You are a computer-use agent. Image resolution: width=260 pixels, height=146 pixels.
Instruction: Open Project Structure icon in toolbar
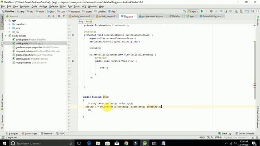[x=247, y=11]
